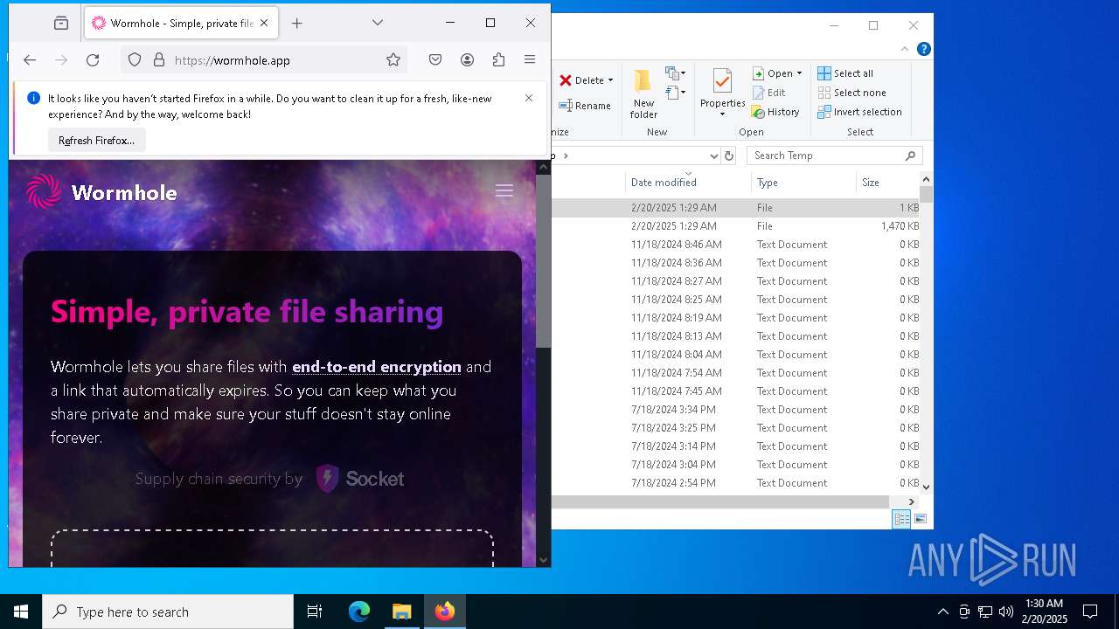Click Rename in Explorer ribbon
1119x629 pixels.
[x=585, y=106]
